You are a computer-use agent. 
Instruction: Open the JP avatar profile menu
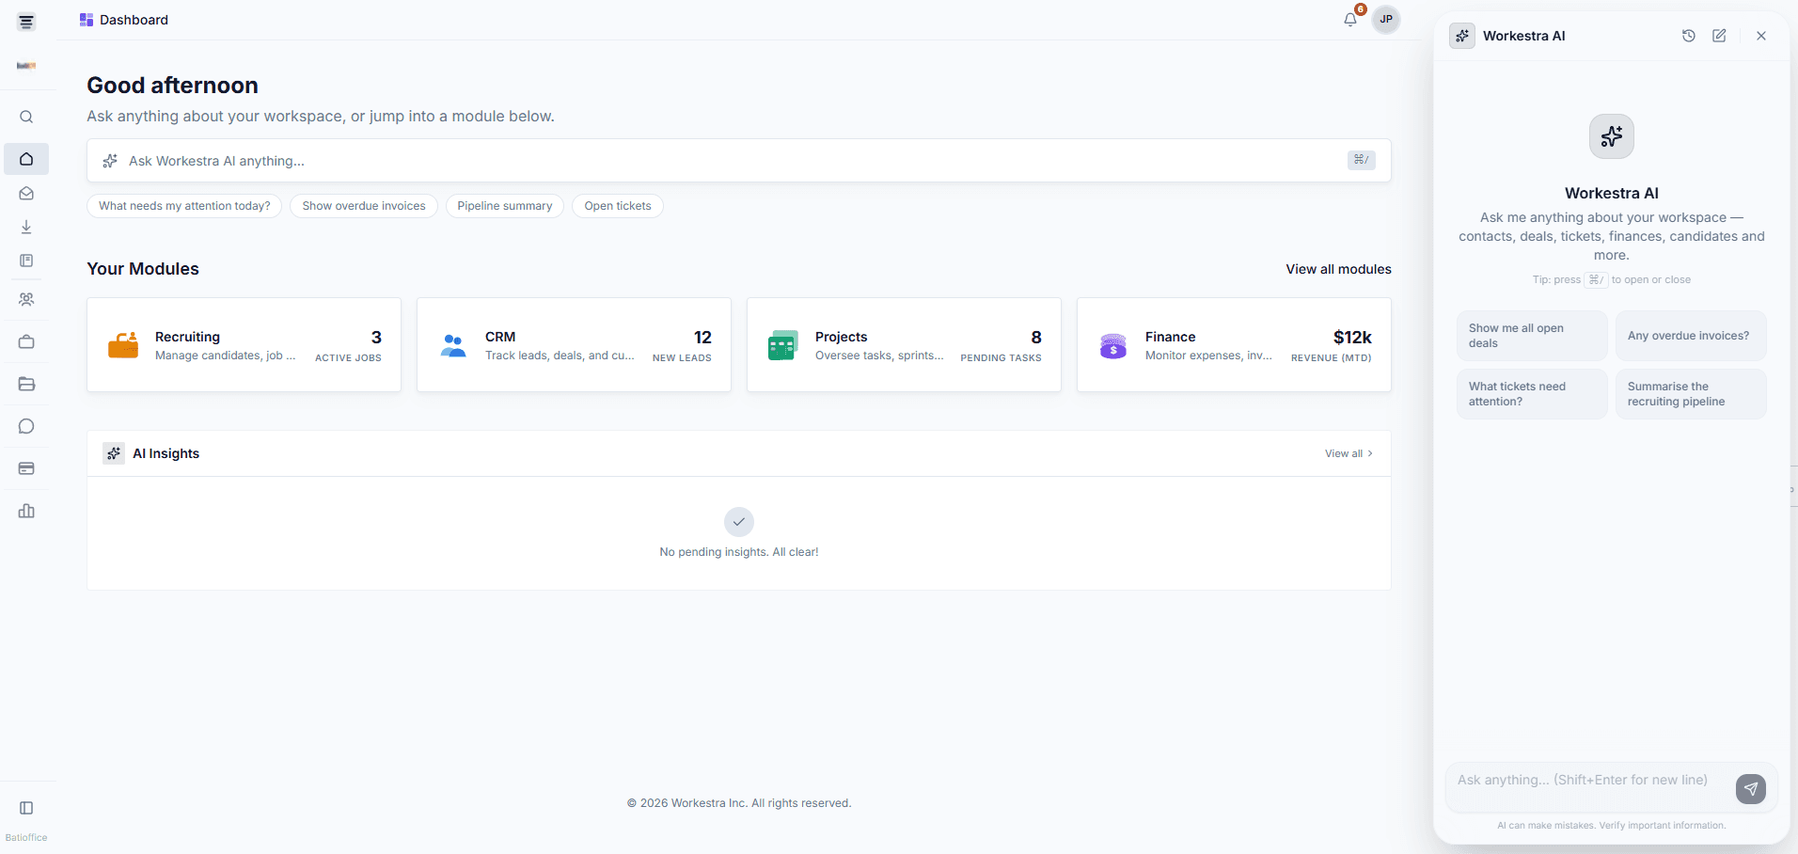click(1384, 19)
